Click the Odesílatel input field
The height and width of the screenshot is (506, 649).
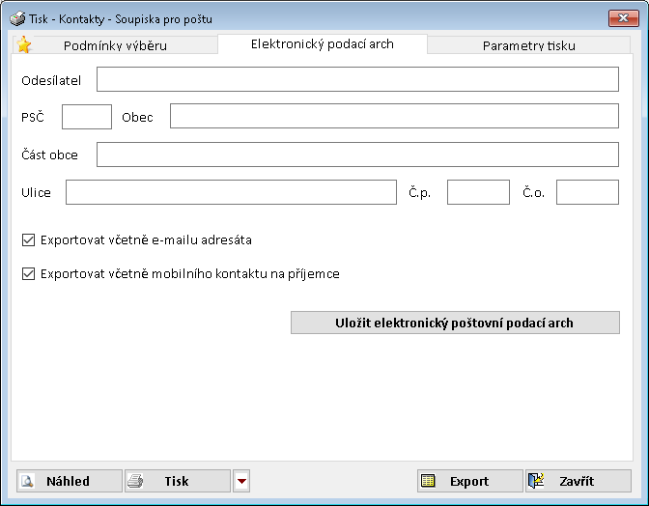[356, 79]
